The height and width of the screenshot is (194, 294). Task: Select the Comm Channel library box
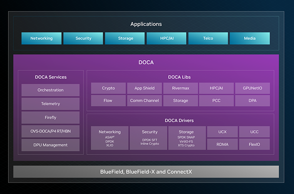(x=145, y=101)
